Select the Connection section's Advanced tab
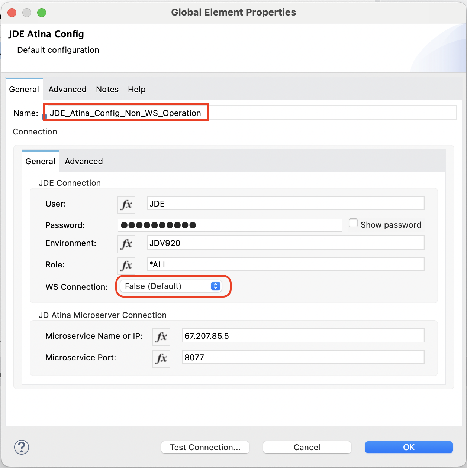 coord(84,161)
